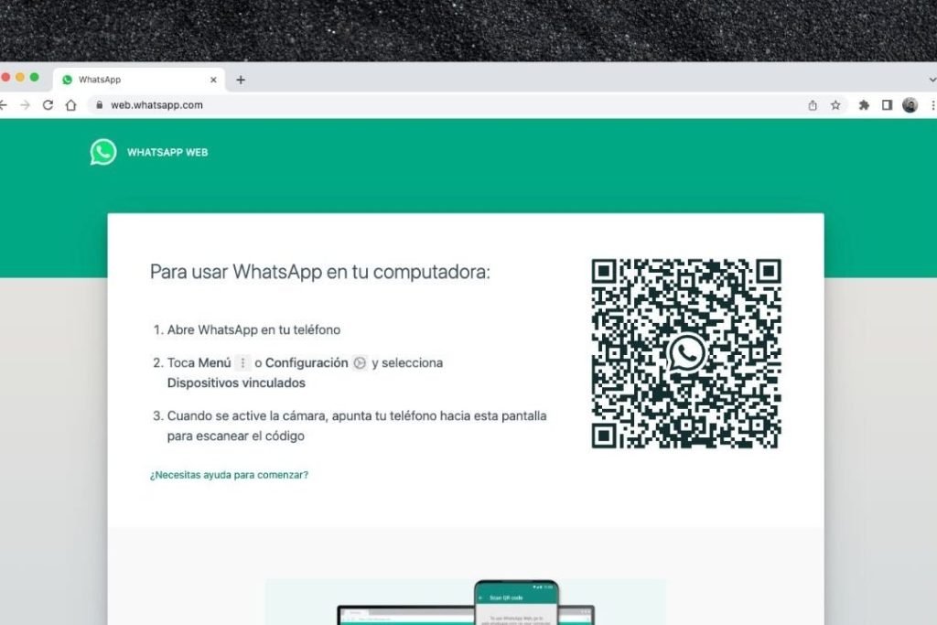Click the WHATSAPP WEB header text
The image size is (937, 625).
(x=167, y=153)
